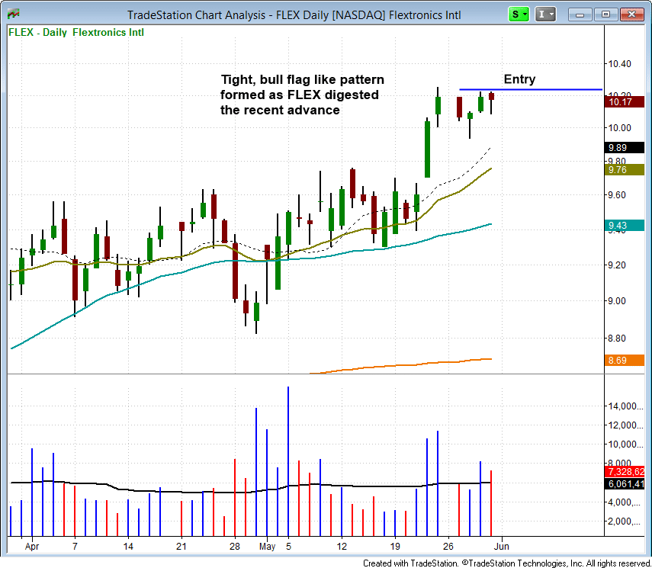Minimize the TradeStation window

pyautogui.click(x=581, y=14)
